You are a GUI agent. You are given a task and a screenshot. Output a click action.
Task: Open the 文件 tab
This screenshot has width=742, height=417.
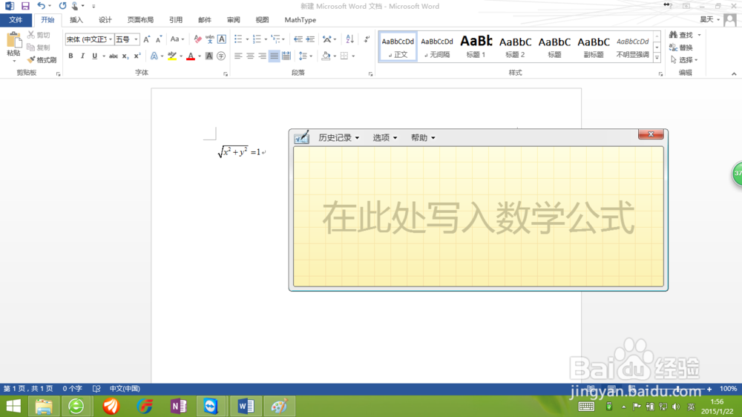point(16,20)
